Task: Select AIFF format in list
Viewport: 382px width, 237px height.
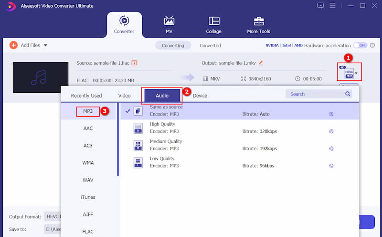Action: [x=88, y=215]
